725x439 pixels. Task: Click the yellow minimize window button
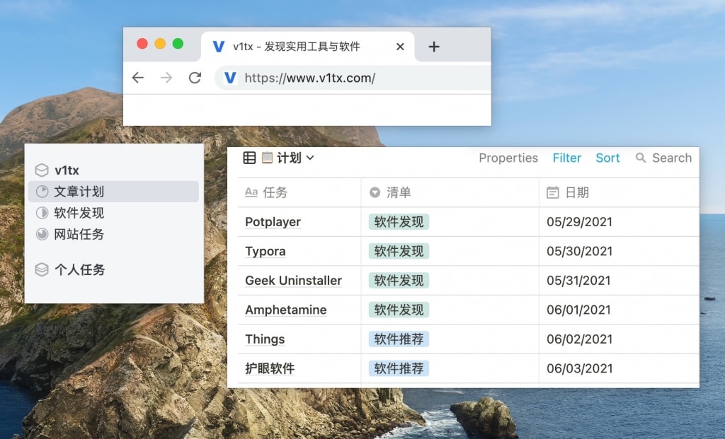(x=160, y=44)
